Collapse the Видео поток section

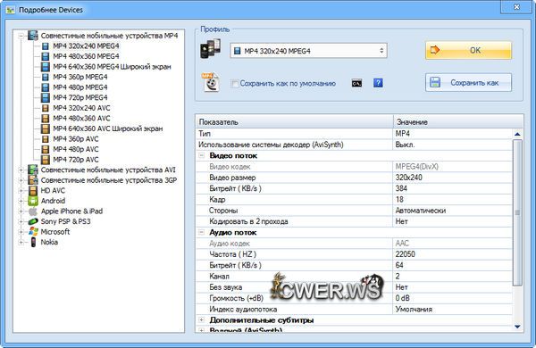[x=202, y=155]
